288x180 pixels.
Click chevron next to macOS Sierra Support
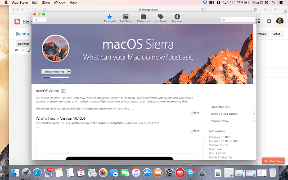pos(254,114)
